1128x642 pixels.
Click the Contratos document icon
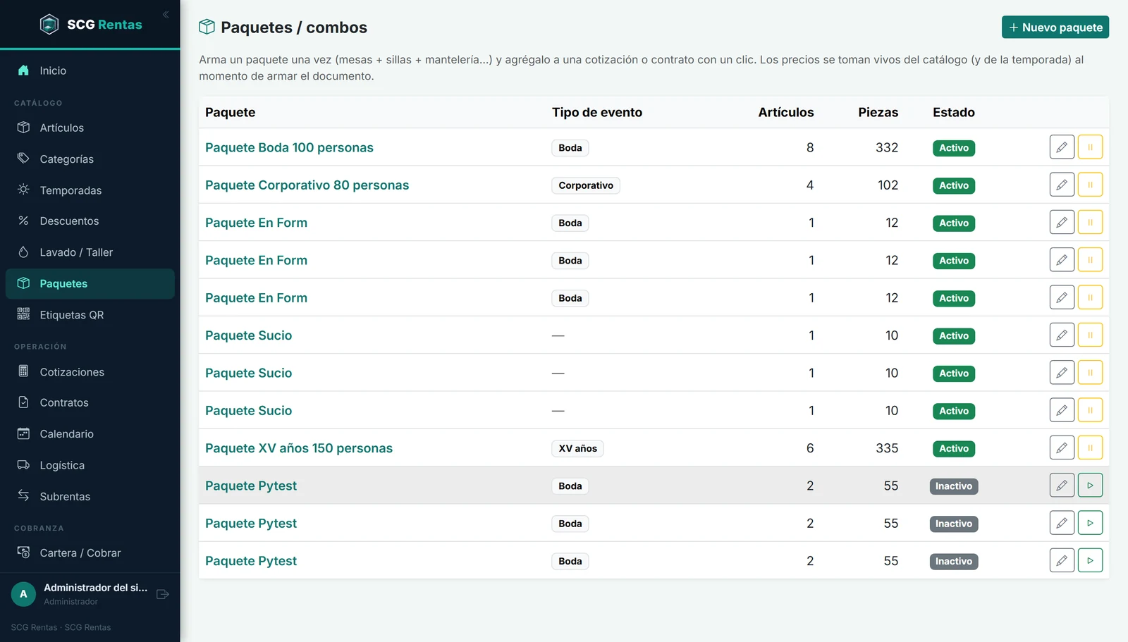[23, 402]
